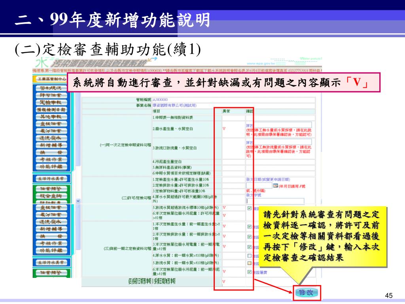The image size is (405, 304).
Task: Click row 1.定檢產生水量>許可產生水量10%
Action: [x=180, y=179]
